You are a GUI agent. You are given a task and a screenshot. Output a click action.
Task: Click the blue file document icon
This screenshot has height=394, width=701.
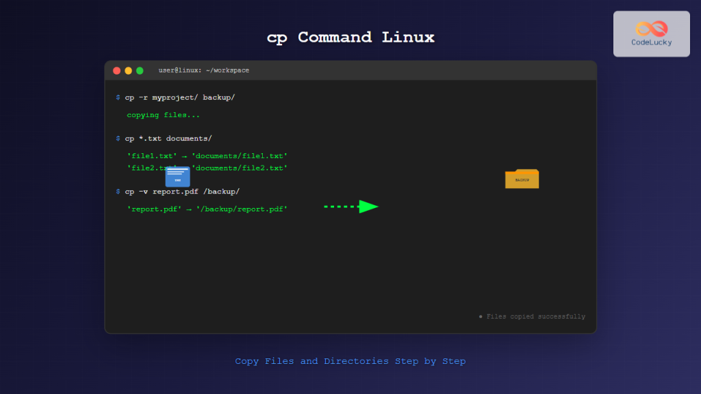177,177
